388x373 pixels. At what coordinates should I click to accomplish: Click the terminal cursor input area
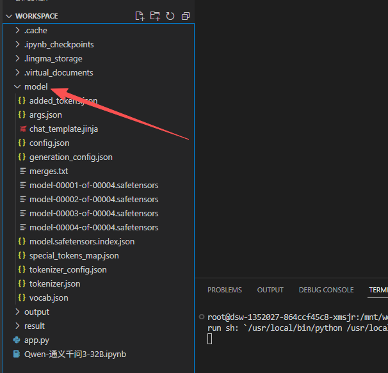point(209,339)
